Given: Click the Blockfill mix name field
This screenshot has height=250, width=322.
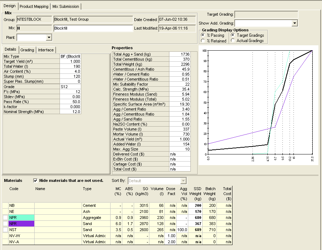Looking at the screenshot, I should pyautogui.click(x=93, y=28).
